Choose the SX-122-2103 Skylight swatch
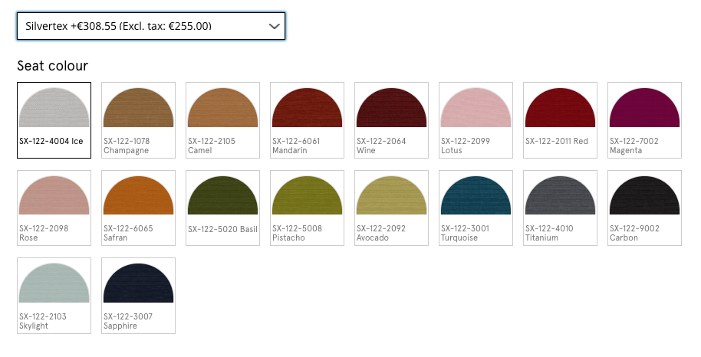 (x=54, y=296)
